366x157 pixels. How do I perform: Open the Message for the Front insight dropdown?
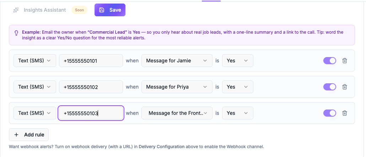point(177,113)
